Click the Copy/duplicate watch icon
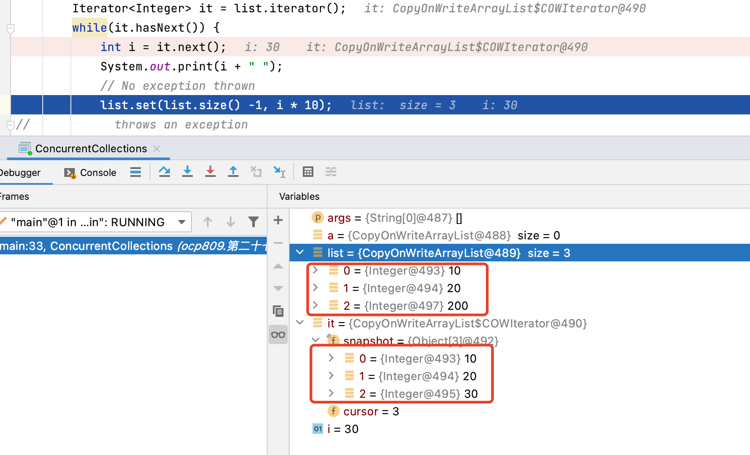Viewport: 750px width, 455px height. [278, 311]
